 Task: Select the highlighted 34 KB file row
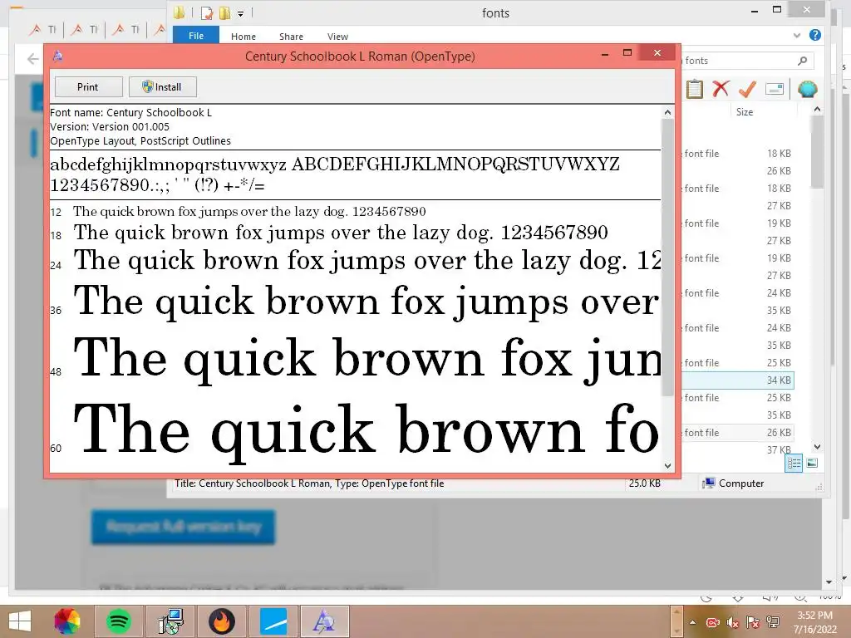pyautogui.click(x=738, y=380)
